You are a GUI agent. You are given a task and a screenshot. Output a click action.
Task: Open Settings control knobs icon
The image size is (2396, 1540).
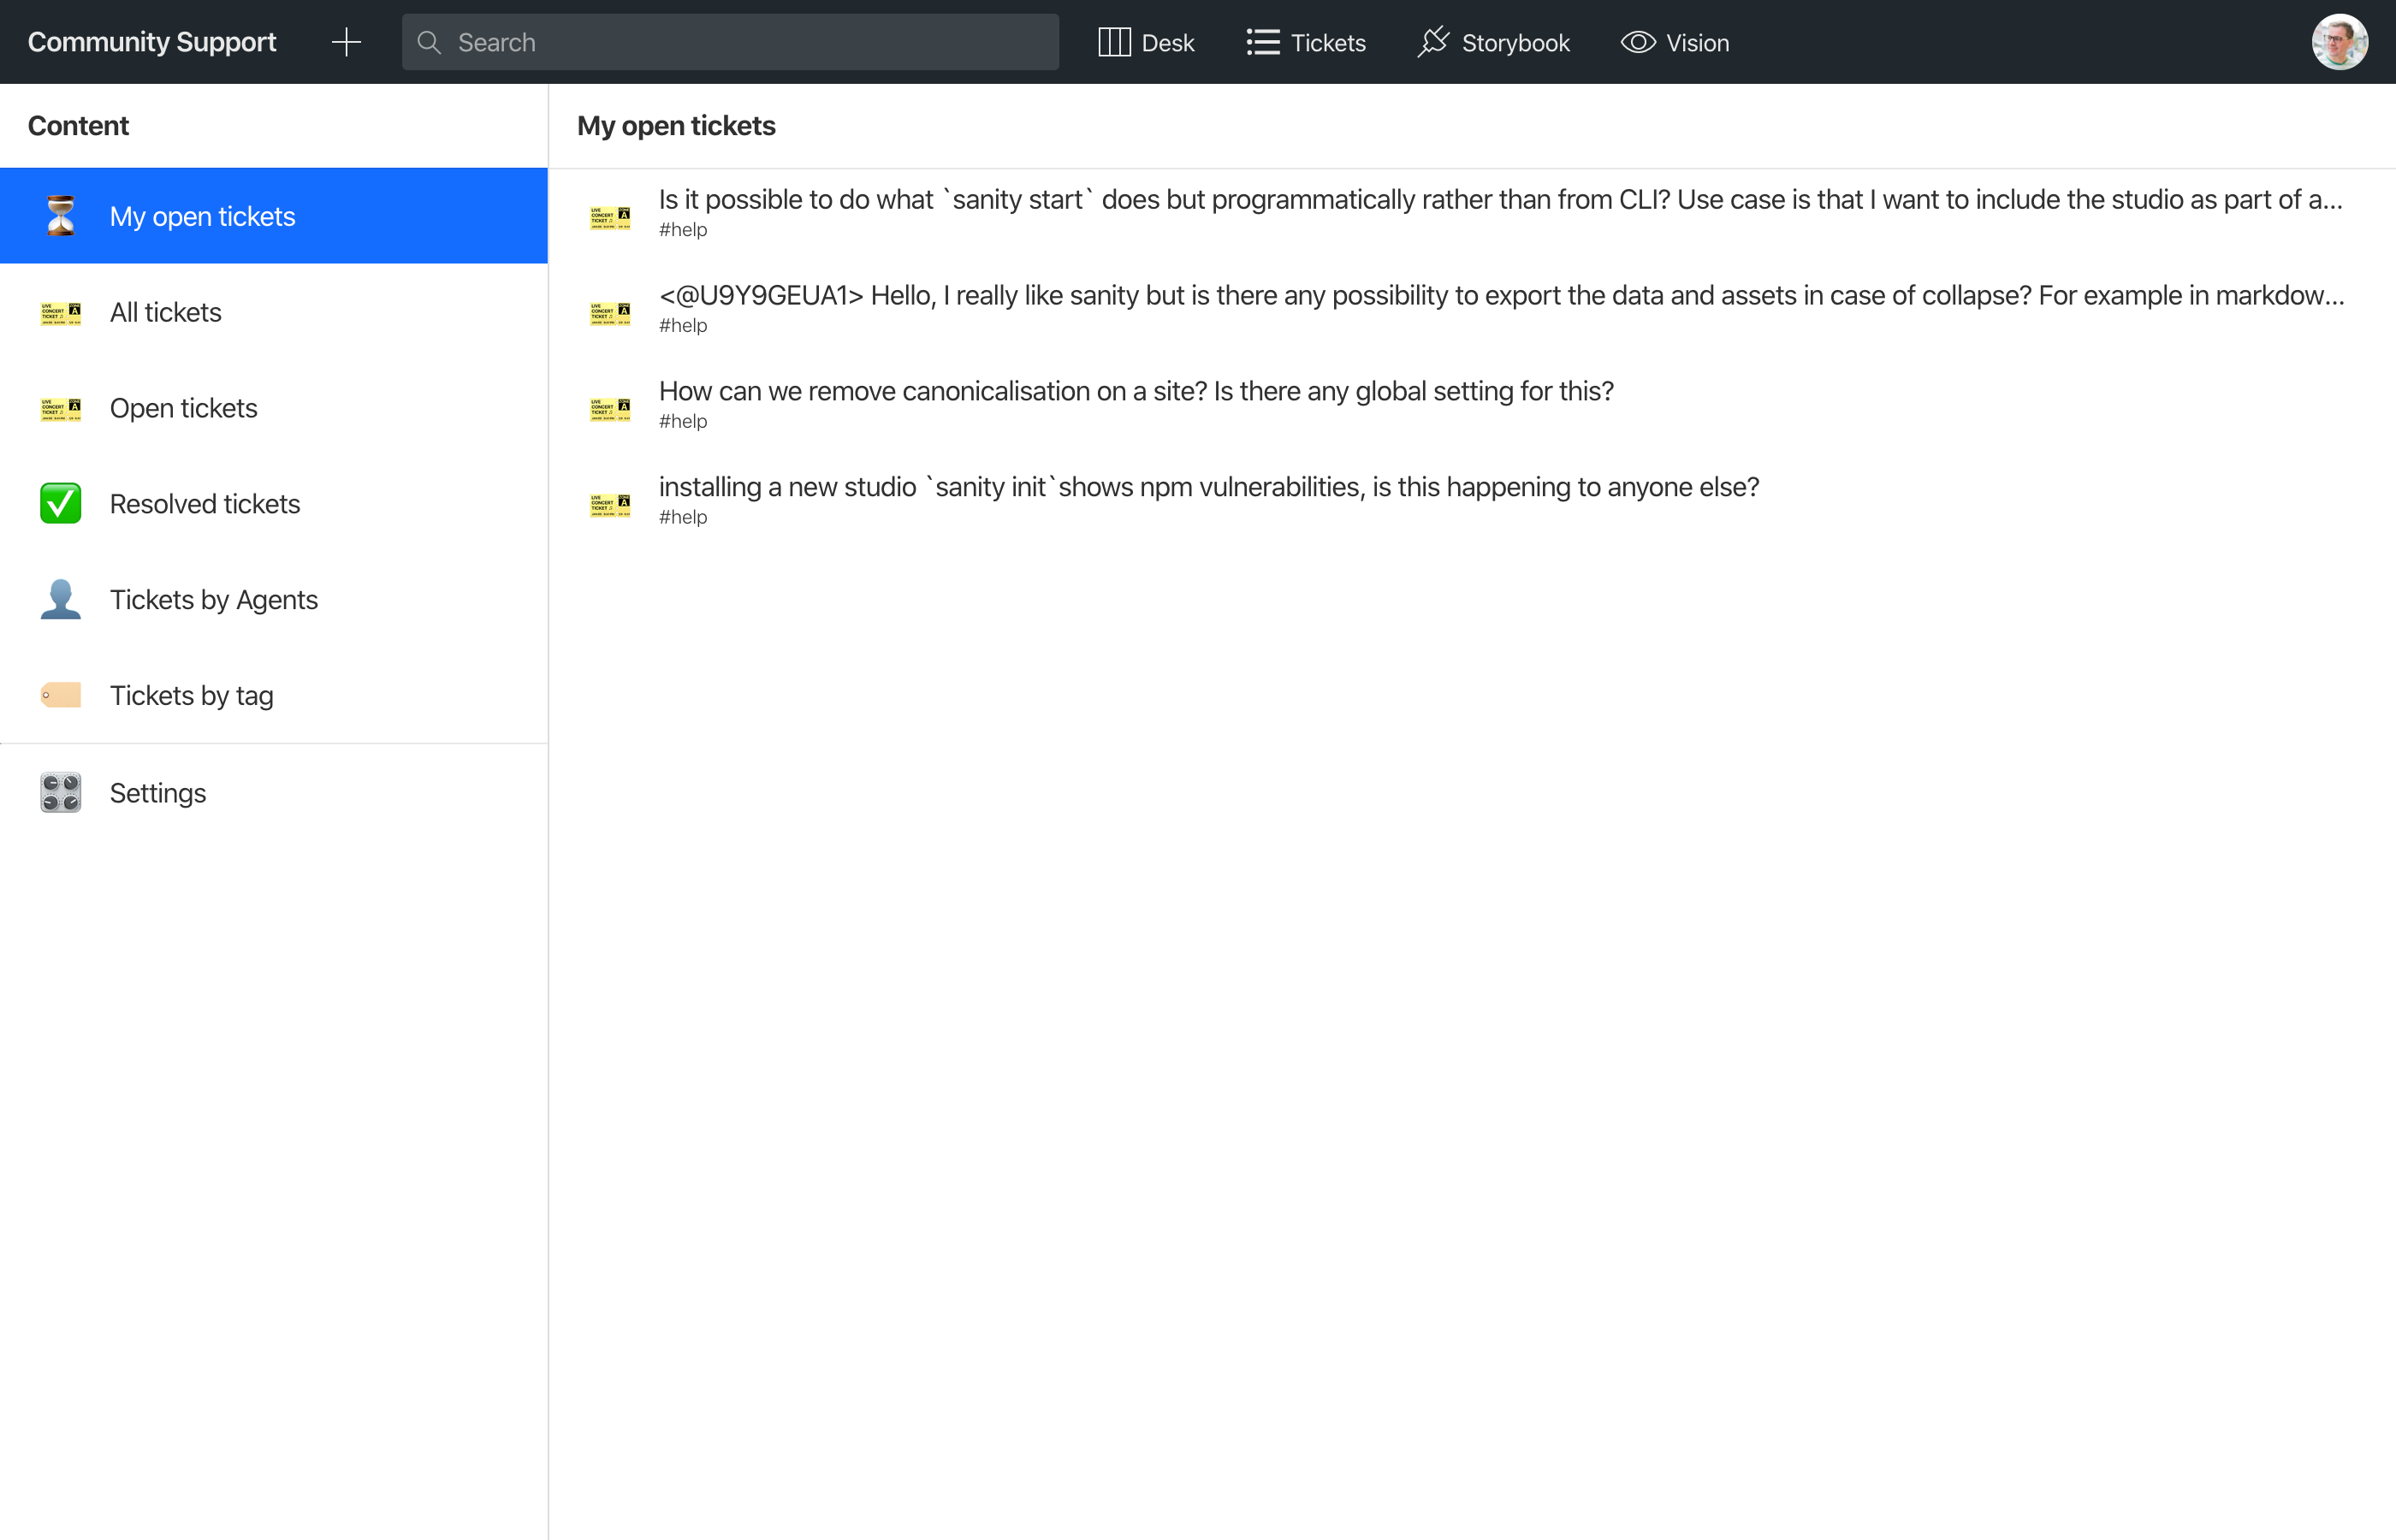[158, 793]
